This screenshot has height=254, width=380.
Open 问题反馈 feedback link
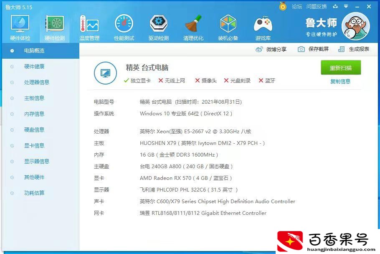pos(317,7)
